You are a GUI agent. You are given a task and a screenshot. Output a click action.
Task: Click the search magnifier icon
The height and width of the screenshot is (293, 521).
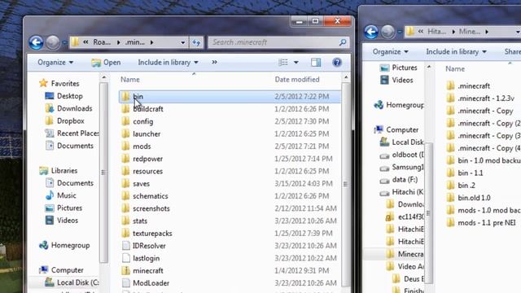[343, 42]
